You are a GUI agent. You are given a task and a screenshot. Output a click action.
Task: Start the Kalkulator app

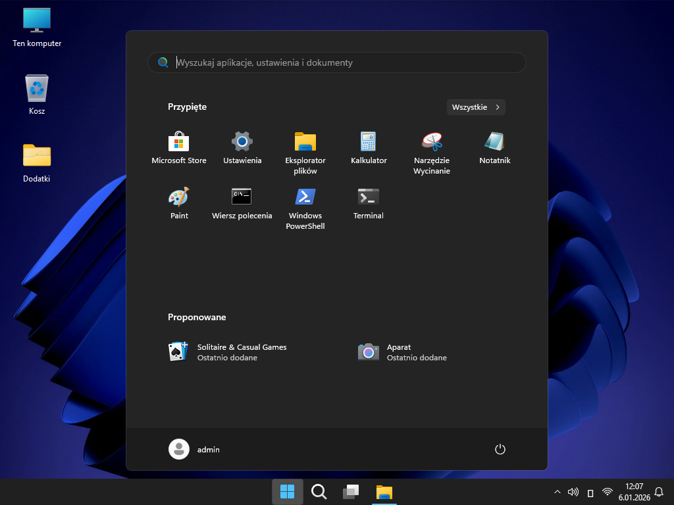[x=369, y=148]
